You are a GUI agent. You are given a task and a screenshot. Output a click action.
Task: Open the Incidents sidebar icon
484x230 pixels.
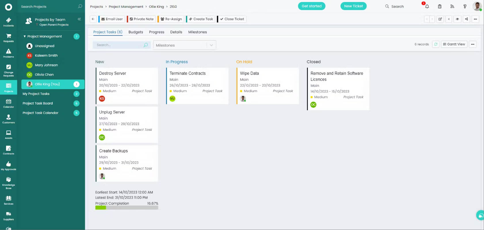pos(8,22)
